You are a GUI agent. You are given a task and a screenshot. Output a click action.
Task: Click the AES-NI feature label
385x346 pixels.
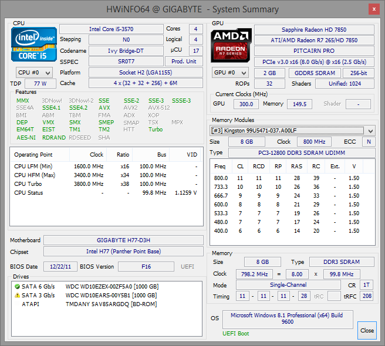pyautogui.click(x=26, y=138)
